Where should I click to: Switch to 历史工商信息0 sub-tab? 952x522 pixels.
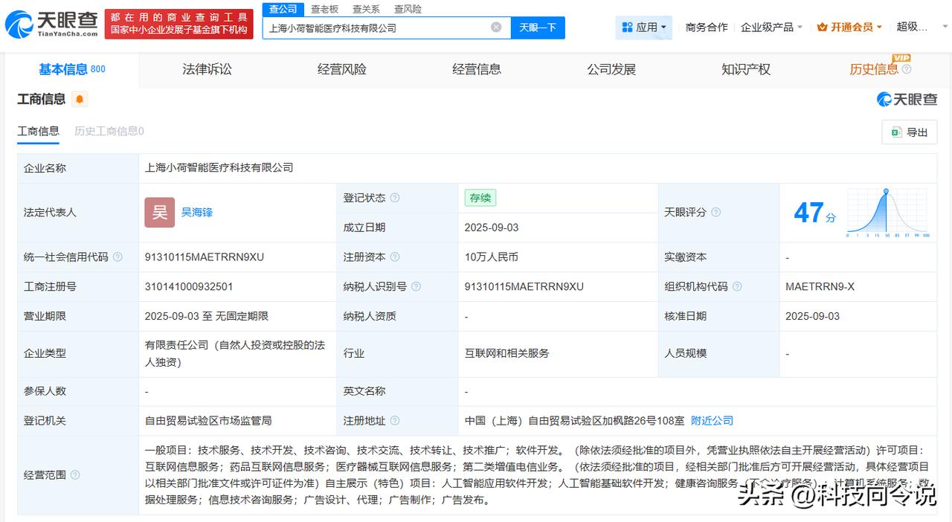(x=109, y=131)
